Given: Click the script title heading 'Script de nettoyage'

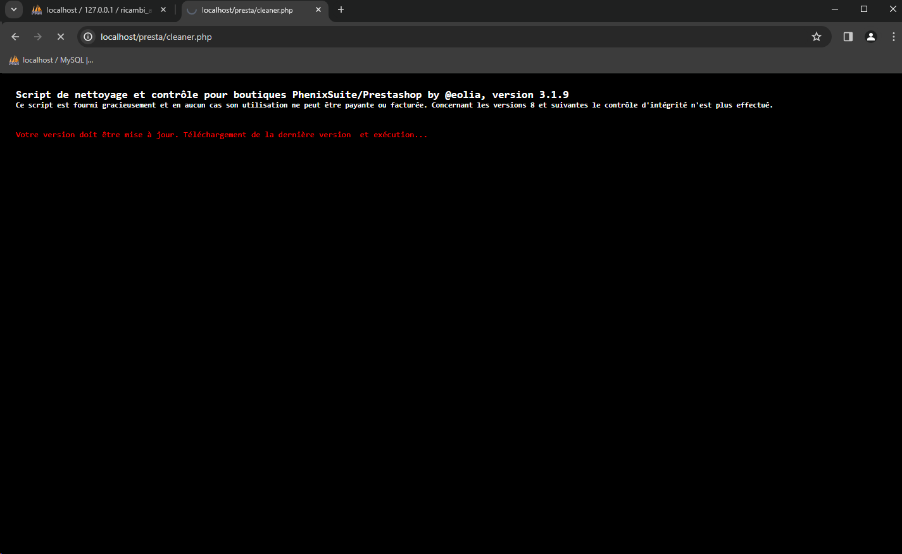Looking at the screenshot, I should click(292, 95).
